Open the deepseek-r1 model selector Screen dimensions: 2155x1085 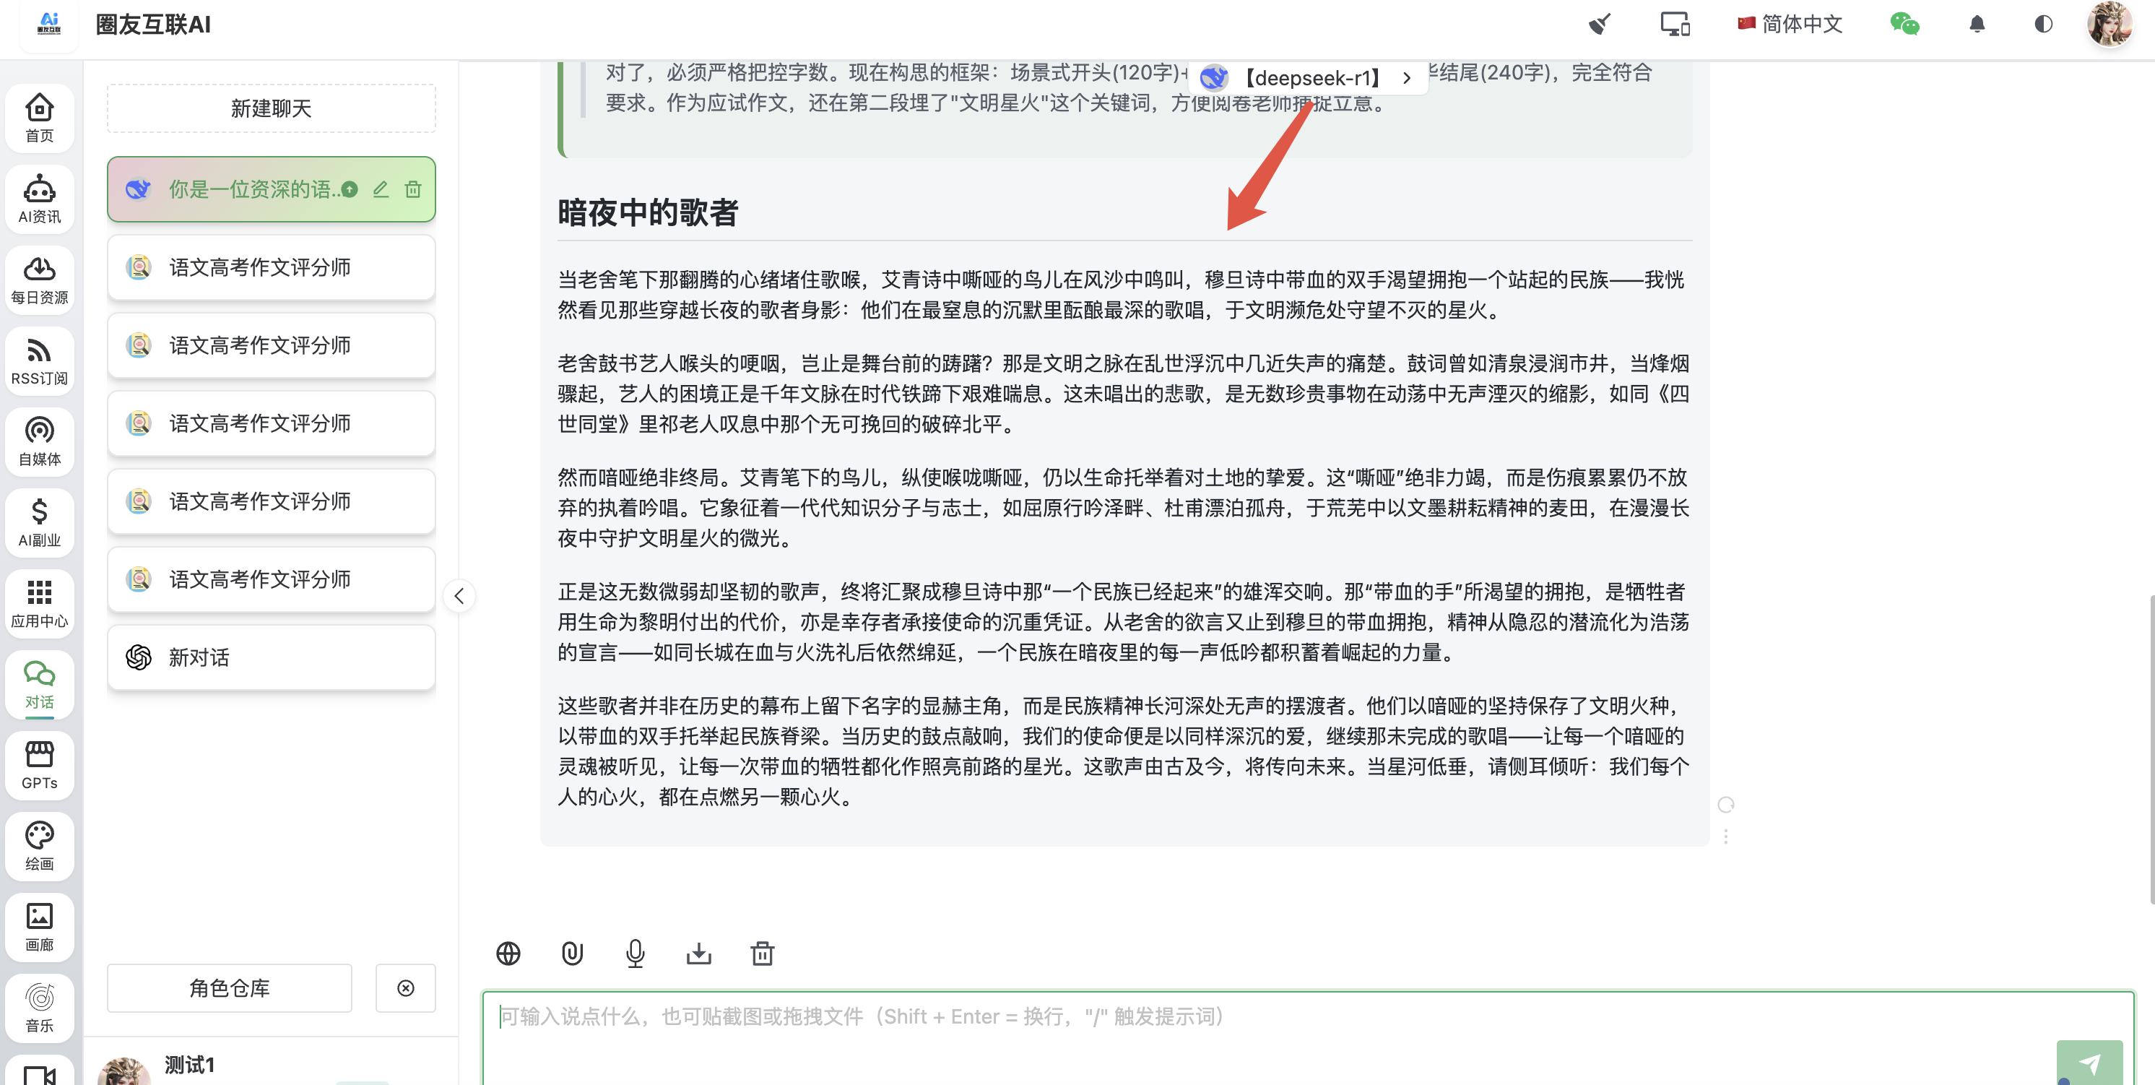point(1308,78)
